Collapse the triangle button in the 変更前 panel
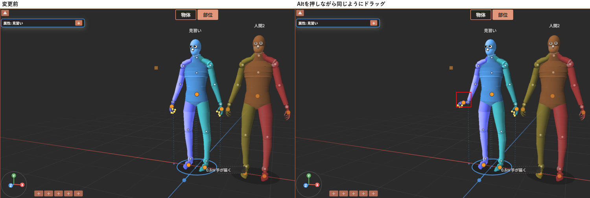Image resolution: width=590 pixels, height=198 pixels. click(x=6, y=13)
